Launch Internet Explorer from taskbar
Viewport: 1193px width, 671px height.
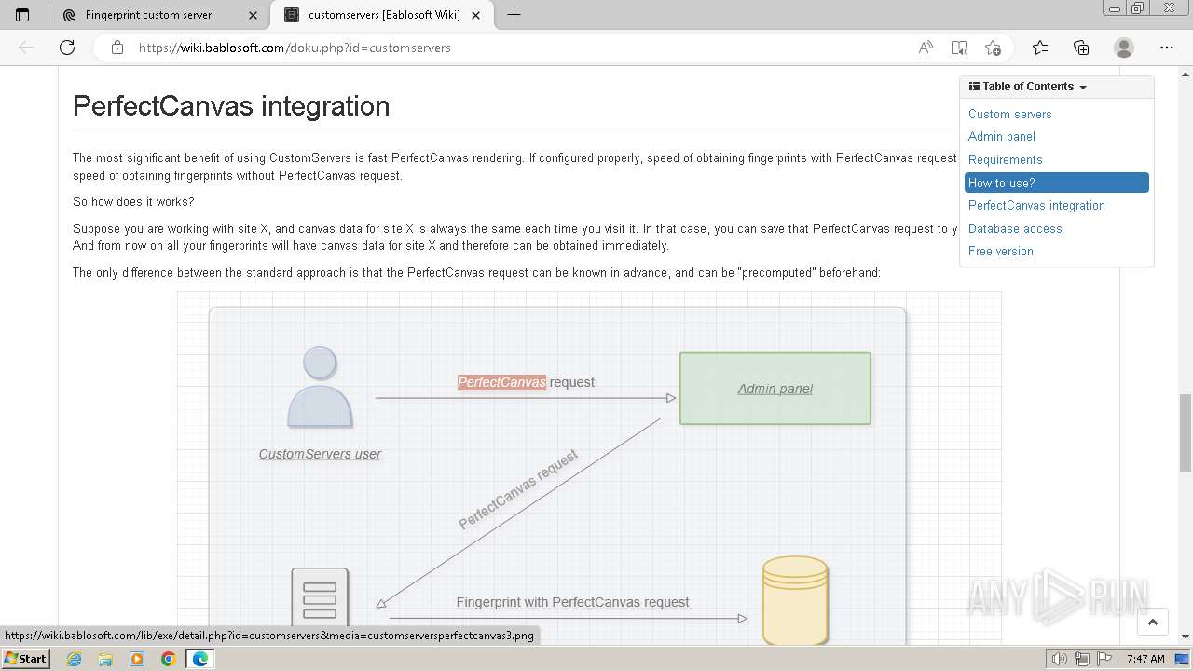click(75, 659)
